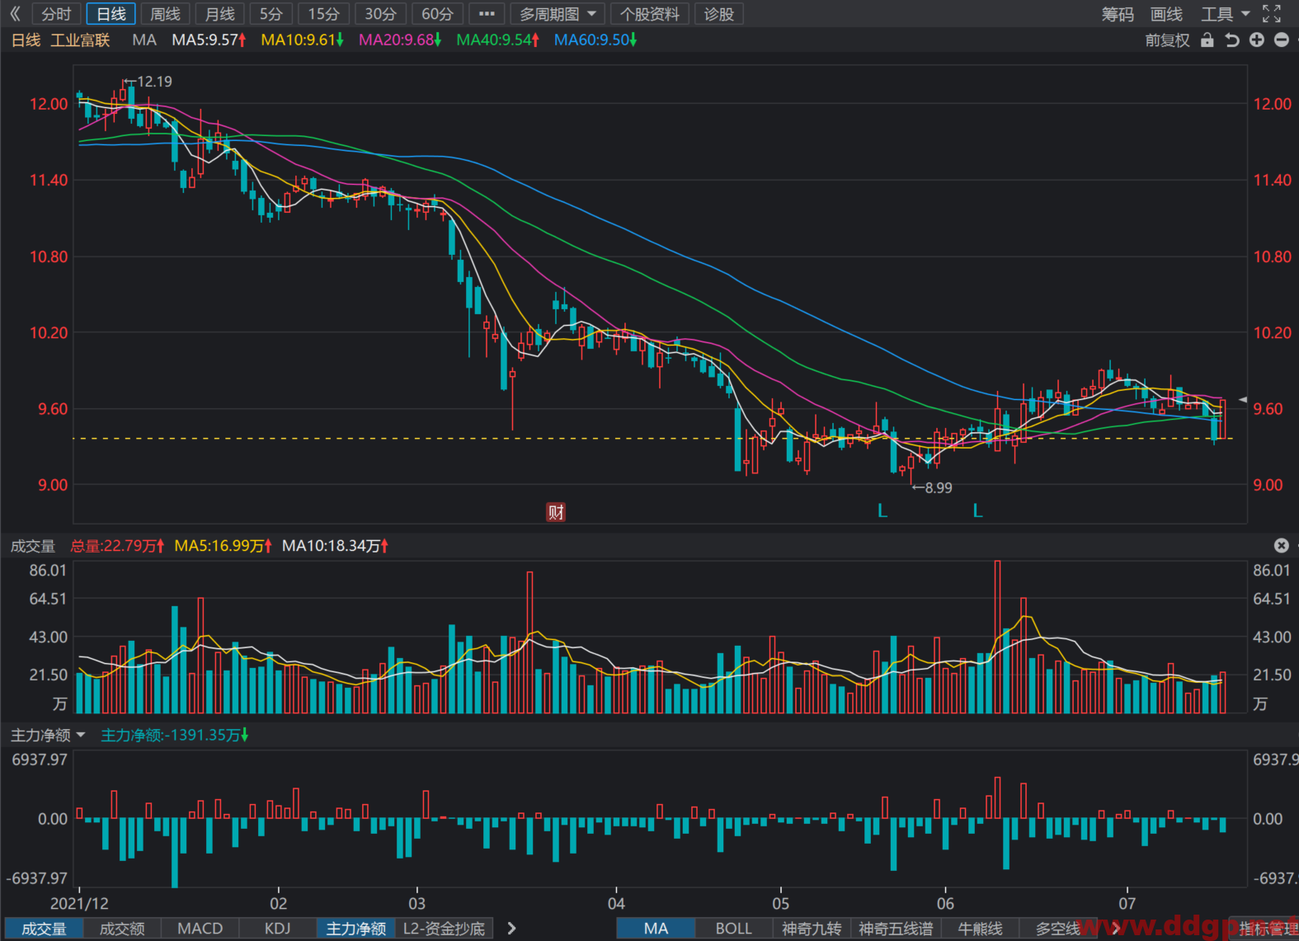Click the undo arrow icon in chart header
The height and width of the screenshot is (941, 1299).
point(1232,40)
